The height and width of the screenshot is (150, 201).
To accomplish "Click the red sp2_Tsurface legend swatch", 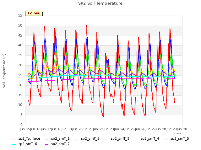I will coord(14,139).
